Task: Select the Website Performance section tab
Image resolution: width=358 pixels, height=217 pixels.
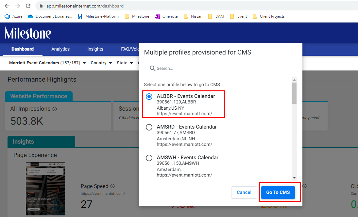Action: [x=39, y=96]
